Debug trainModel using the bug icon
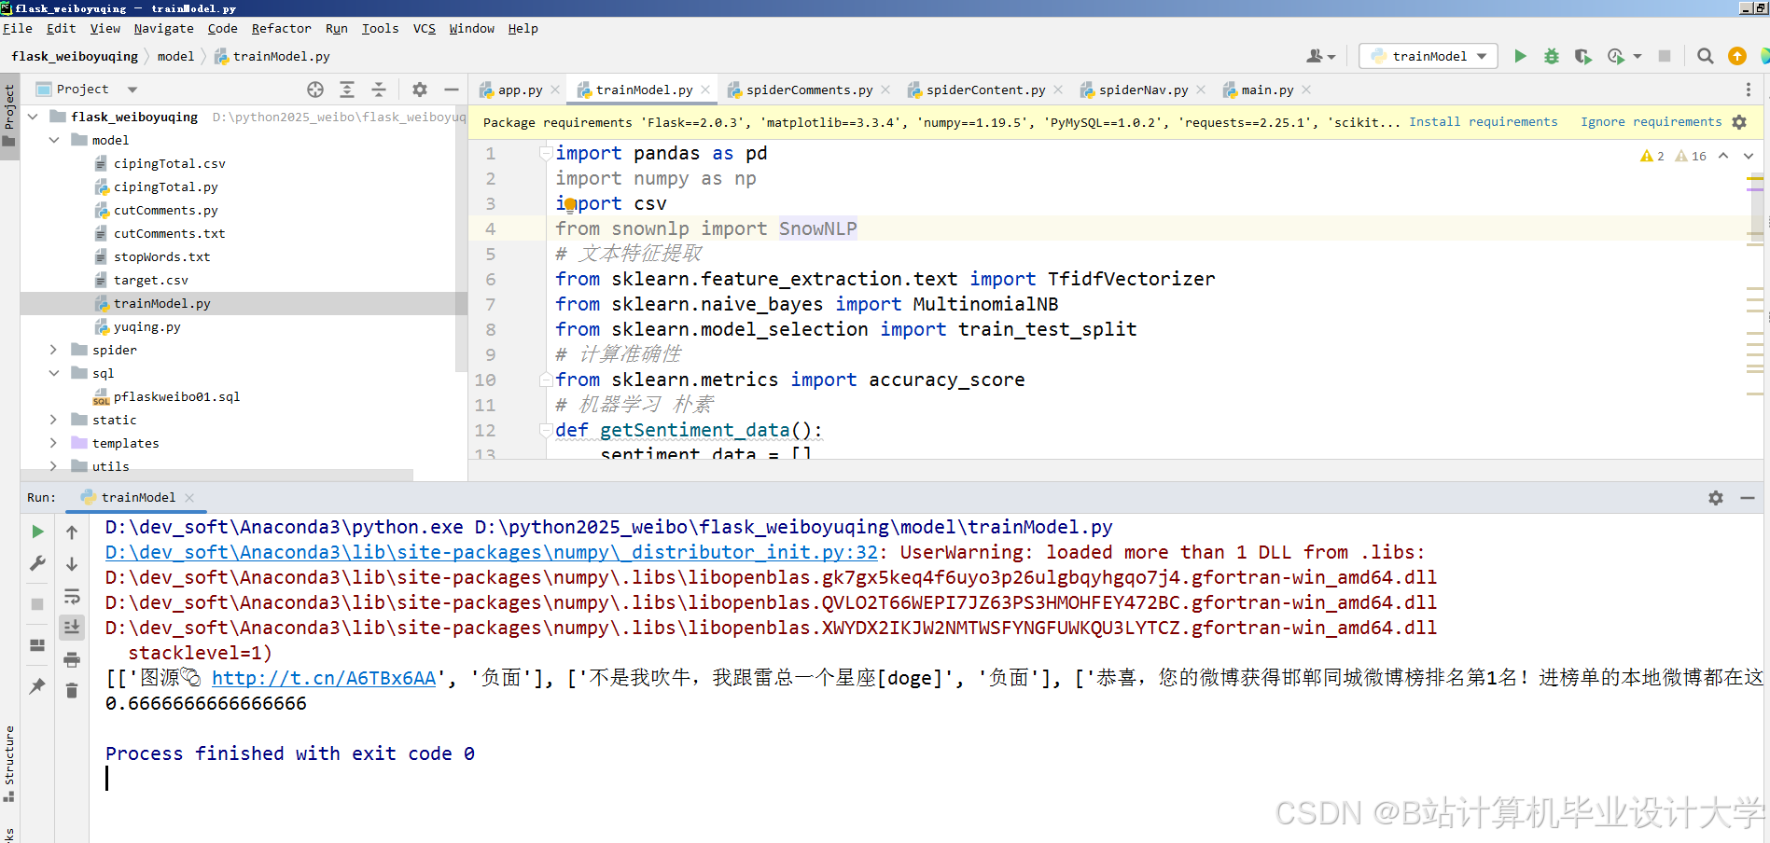The width and height of the screenshot is (1770, 843). (x=1551, y=56)
